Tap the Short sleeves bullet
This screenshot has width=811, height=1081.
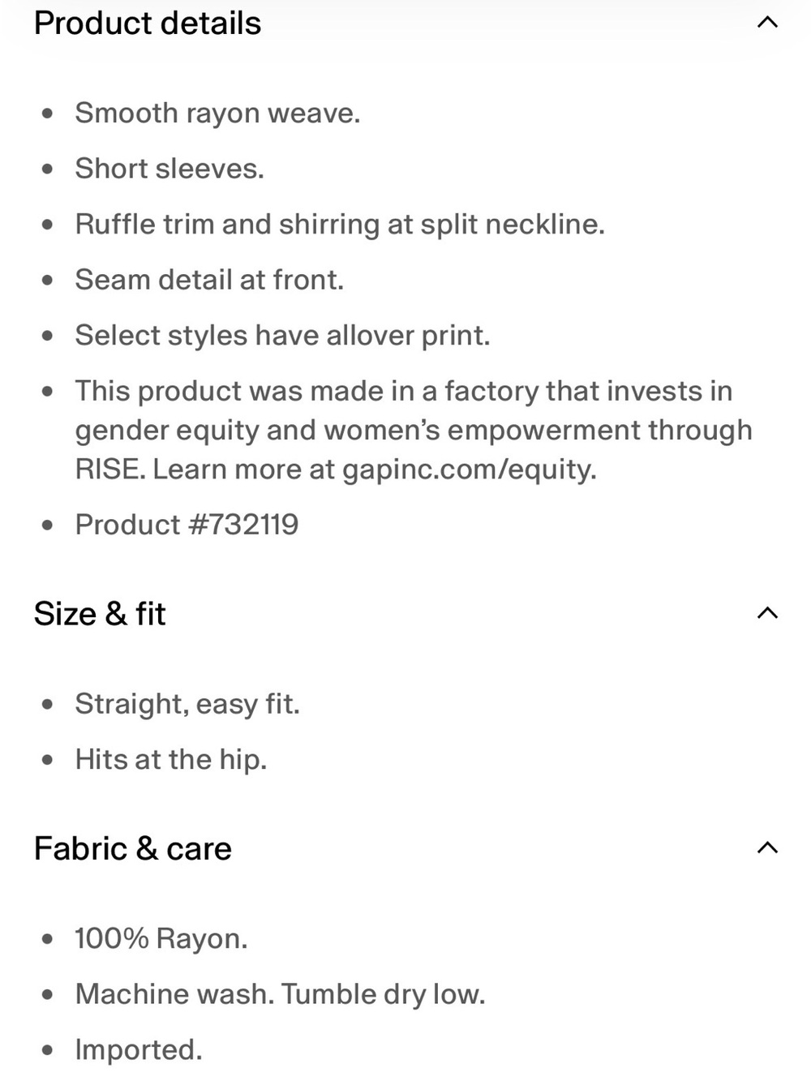pyautogui.click(x=169, y=169)
